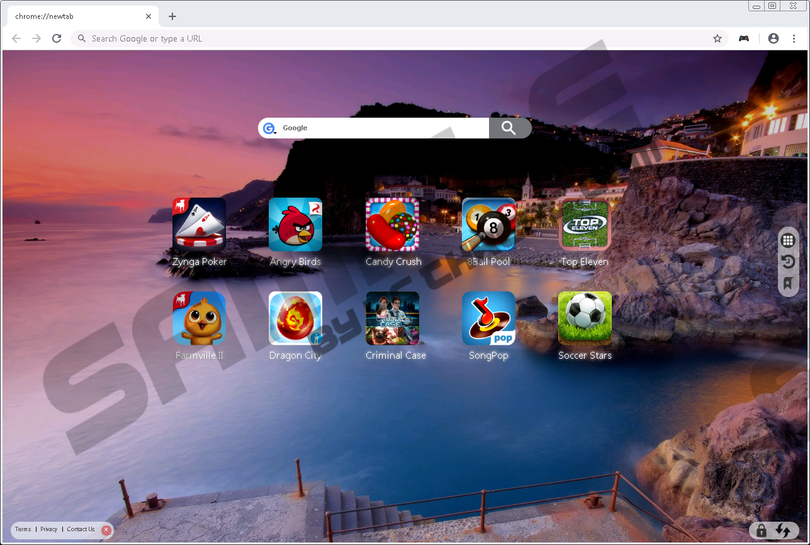Open the apps grid sidebar icon
This screenshot has height=545, width=810.
787,240
